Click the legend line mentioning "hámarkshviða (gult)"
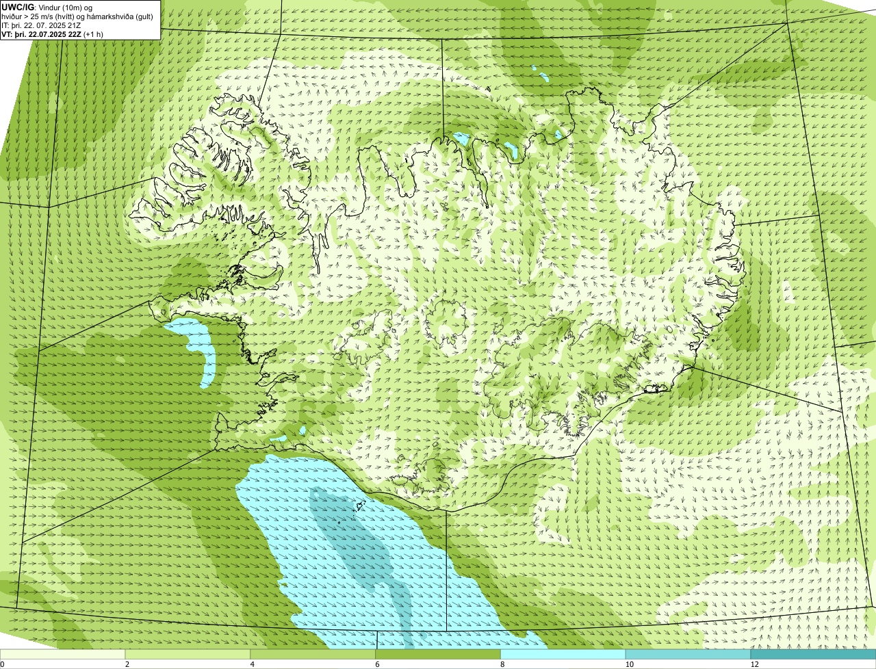 [x=77, y=16]
